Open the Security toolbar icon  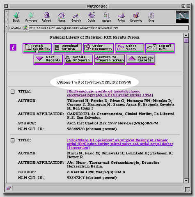tap(136, 17)
